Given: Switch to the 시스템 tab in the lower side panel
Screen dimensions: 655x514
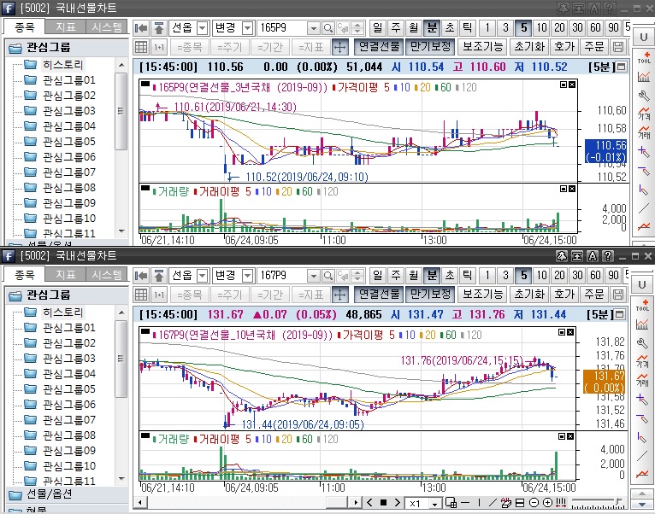Looking at the screenshot, I should coord(108,275).
